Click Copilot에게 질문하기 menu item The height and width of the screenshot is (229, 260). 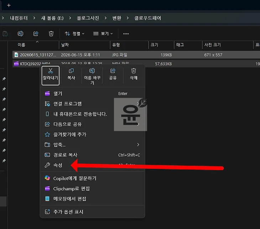point(93,178)
